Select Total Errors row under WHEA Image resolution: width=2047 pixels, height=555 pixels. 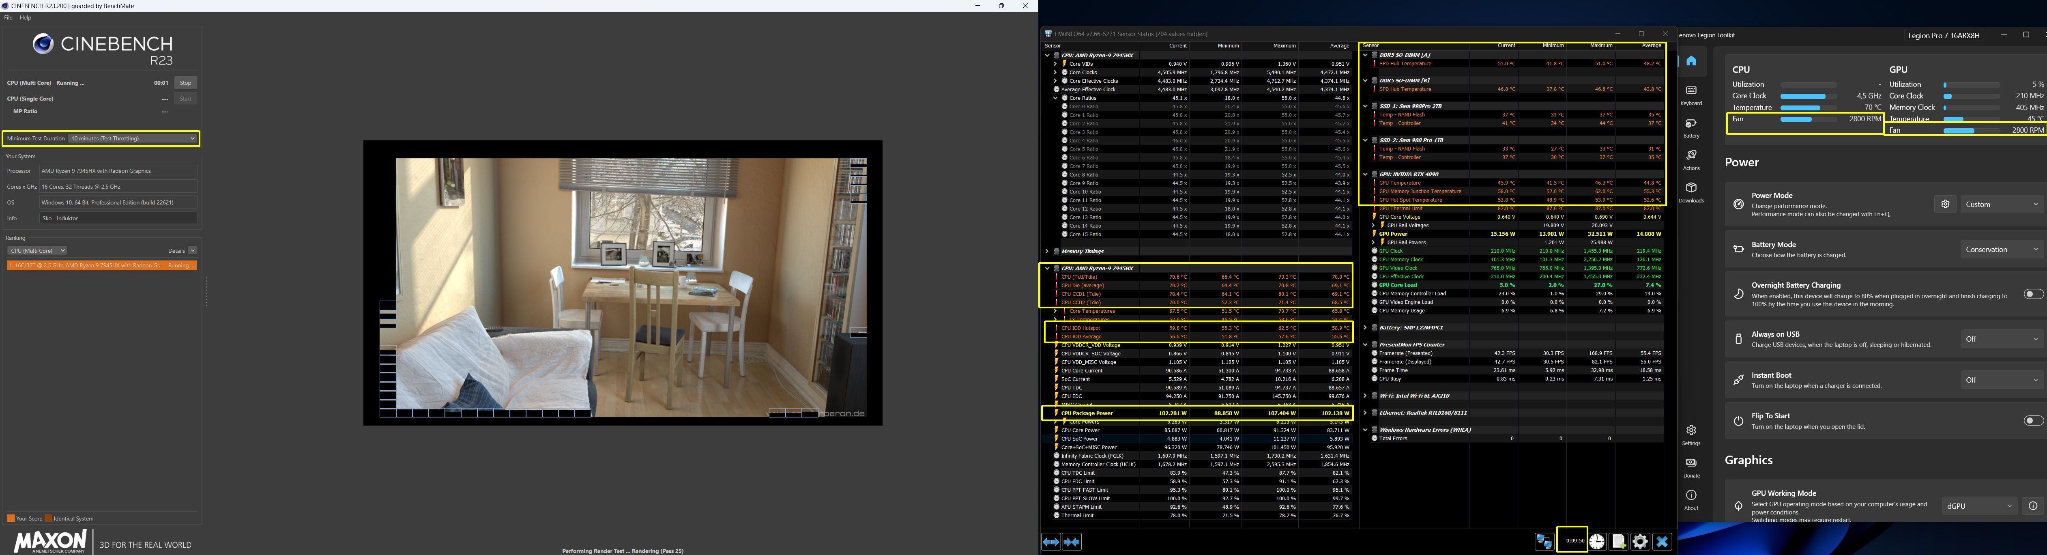pyautogui.click(x=1513, y=438)
